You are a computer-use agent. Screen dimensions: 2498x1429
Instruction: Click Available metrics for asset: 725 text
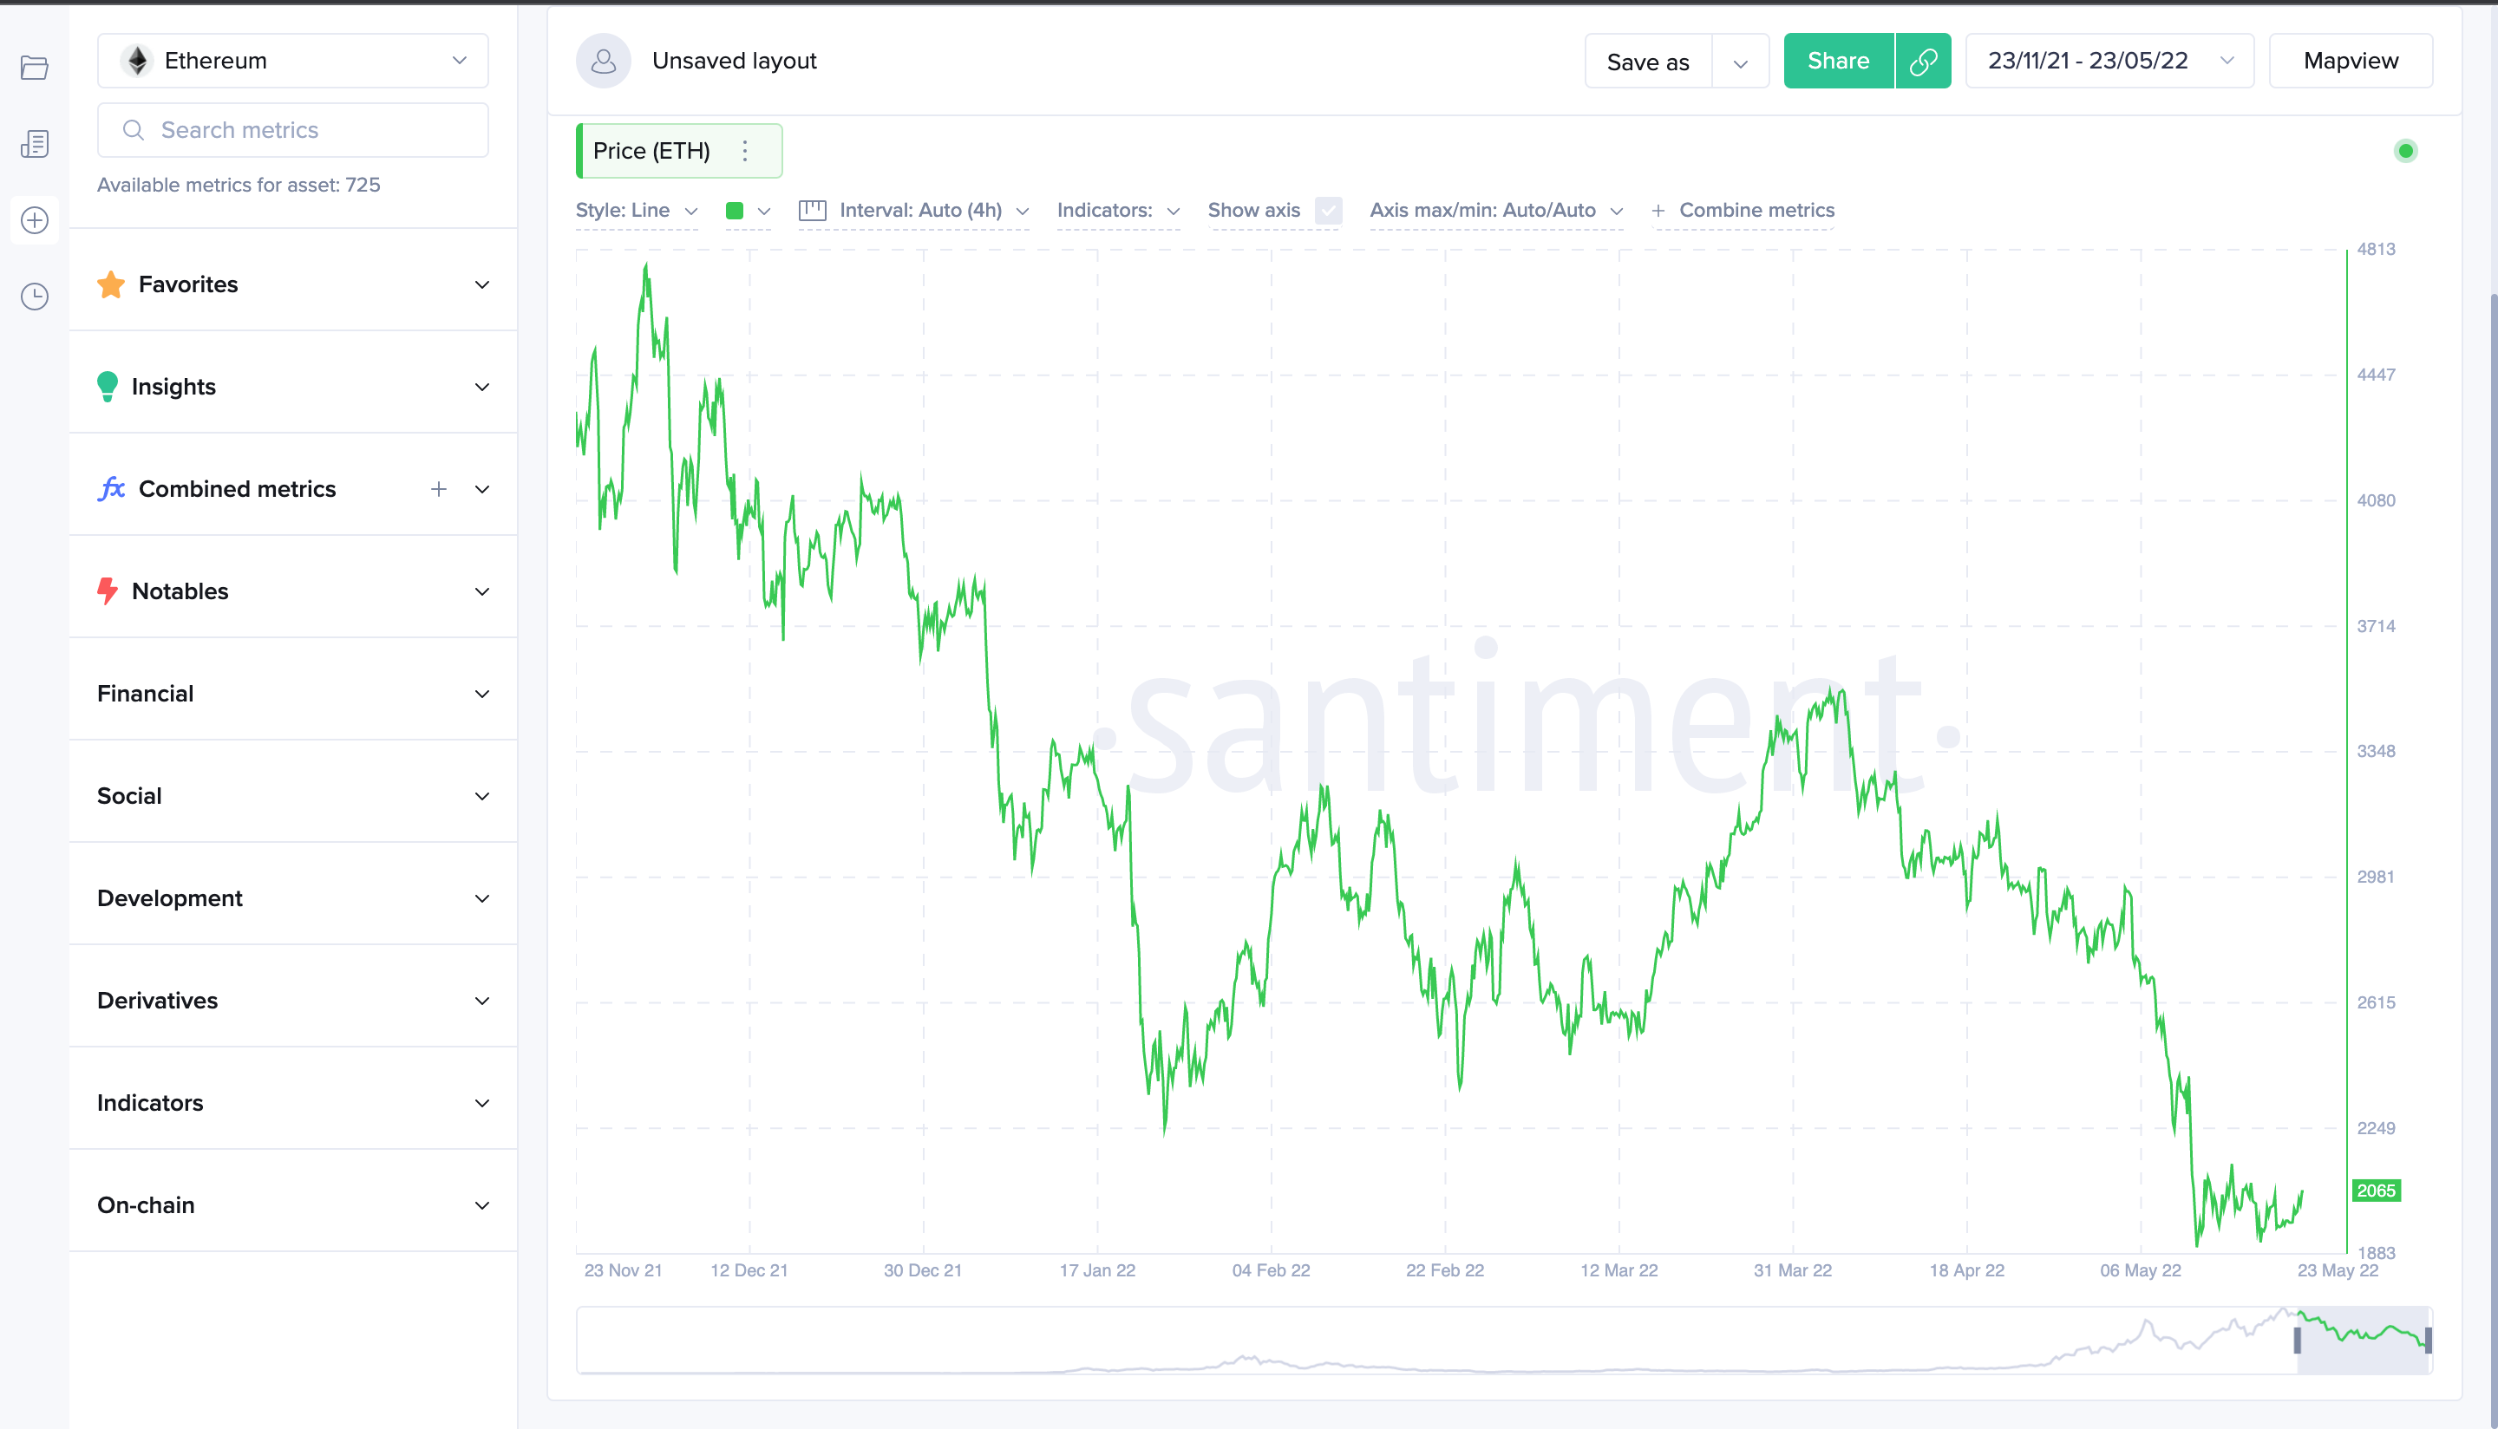click(x=239, y=186)
